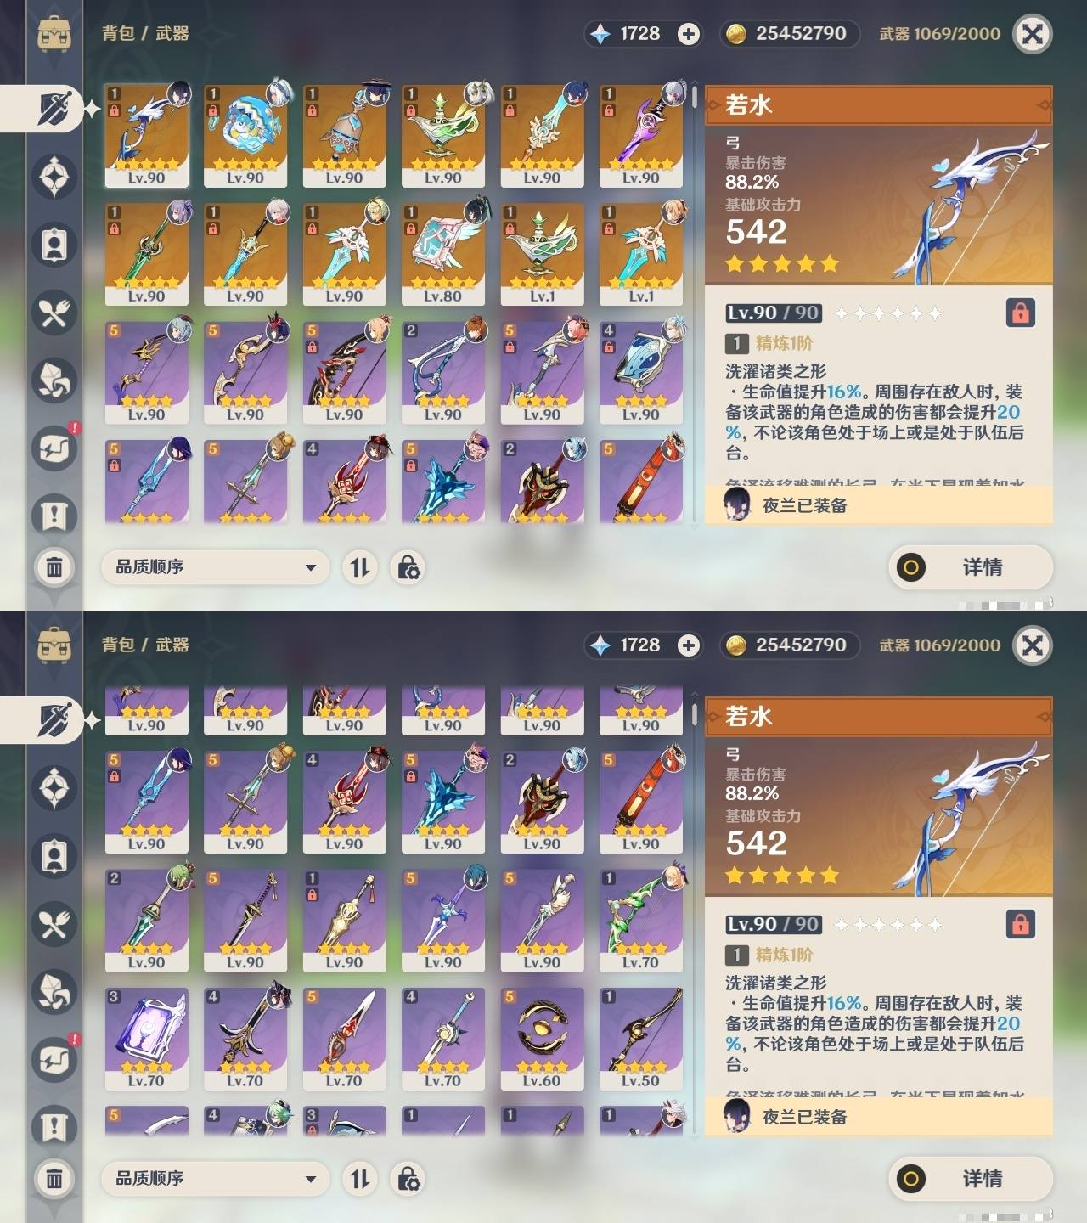Click the plus icon next to 1728 primogems in the upper header
The image size is (1087, 1223).
[x=689, y=34]
